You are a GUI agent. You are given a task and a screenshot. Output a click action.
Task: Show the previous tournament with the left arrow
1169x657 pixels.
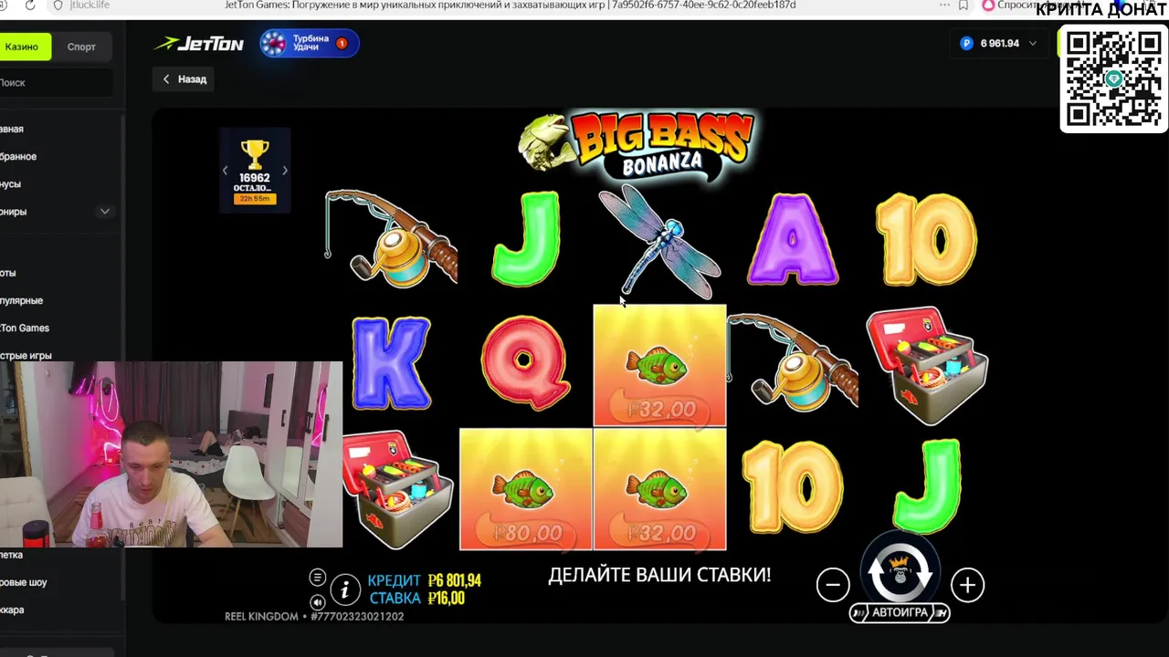click(x=226, y=171)
